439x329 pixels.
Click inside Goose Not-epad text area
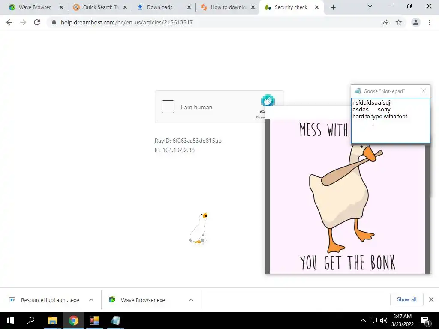(x=390, y=120)
